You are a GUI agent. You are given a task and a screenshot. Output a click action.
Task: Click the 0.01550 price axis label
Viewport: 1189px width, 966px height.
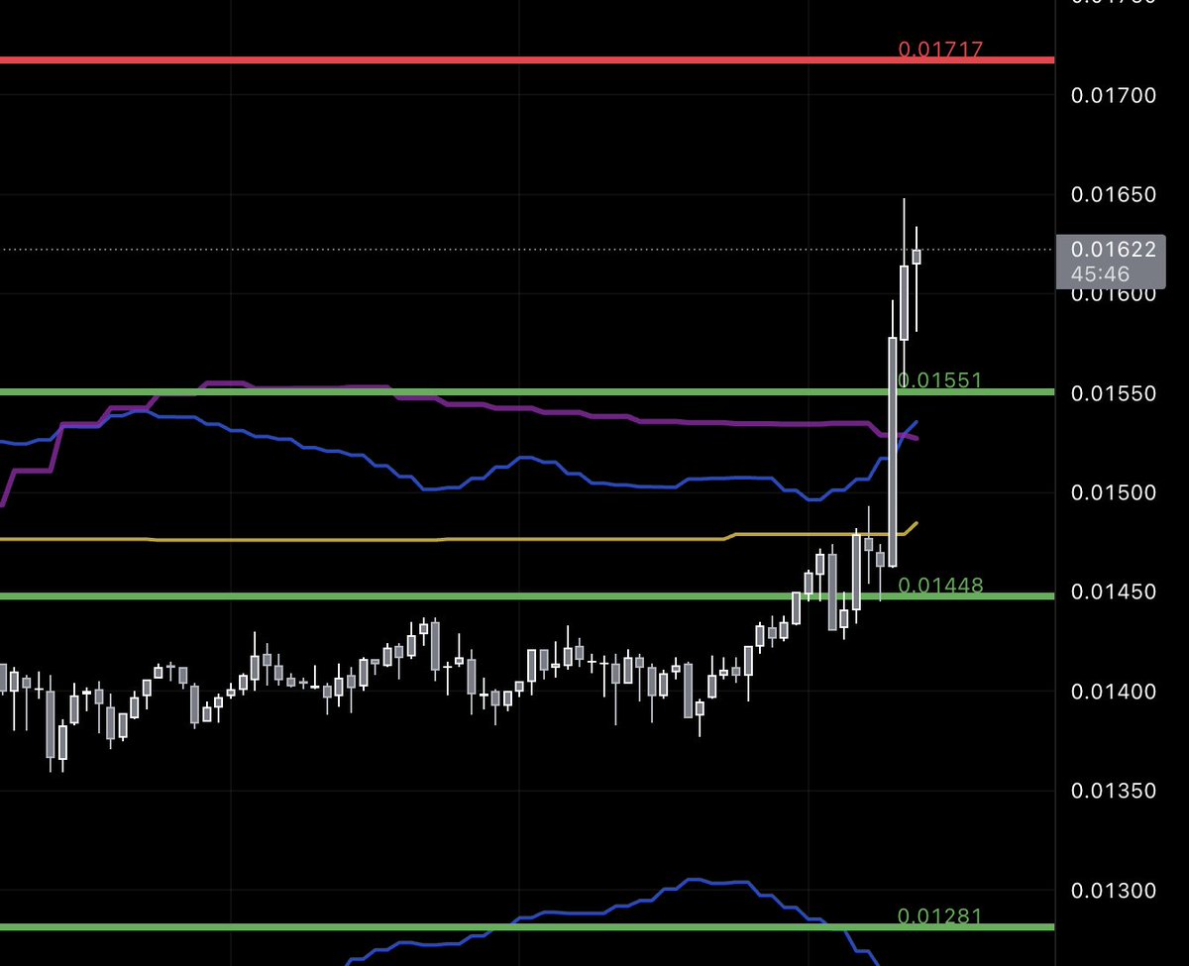click(1114, 393)
